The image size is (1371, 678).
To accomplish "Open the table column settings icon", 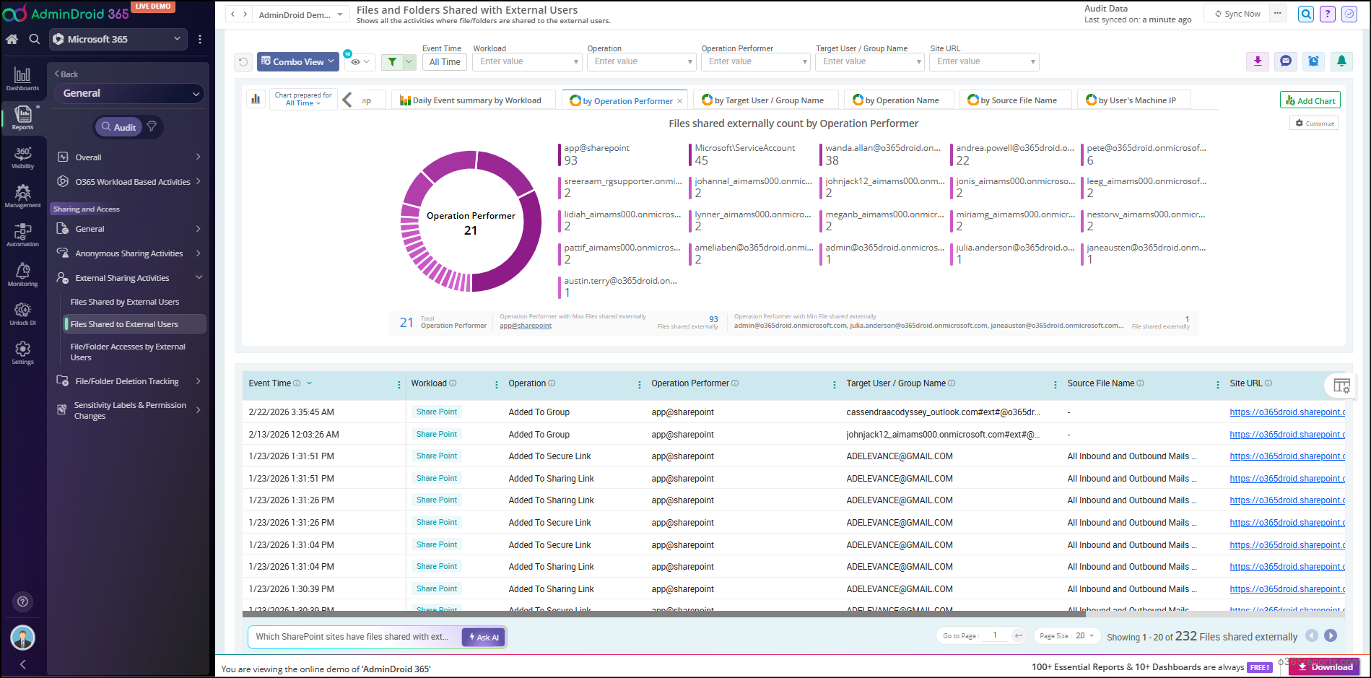I will click(1341, 386).
